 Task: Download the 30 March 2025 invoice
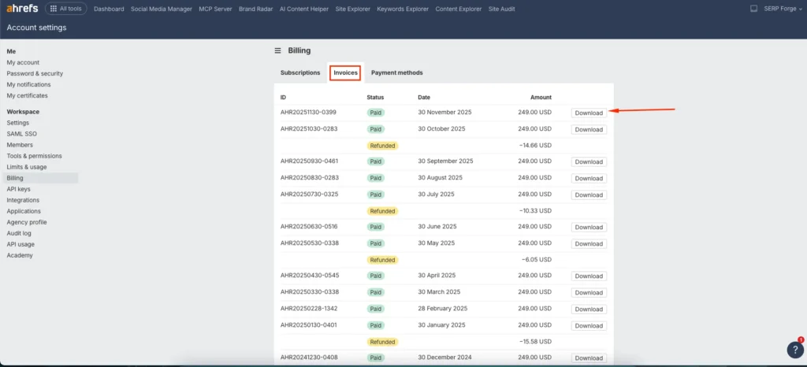click(x=589, y=292)
